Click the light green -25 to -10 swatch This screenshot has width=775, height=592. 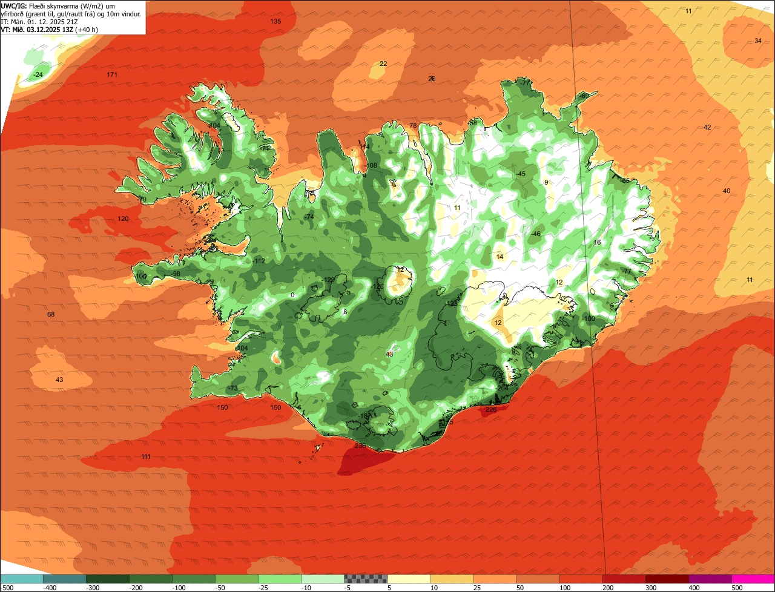pyautogui.click(x=280, y=579)
